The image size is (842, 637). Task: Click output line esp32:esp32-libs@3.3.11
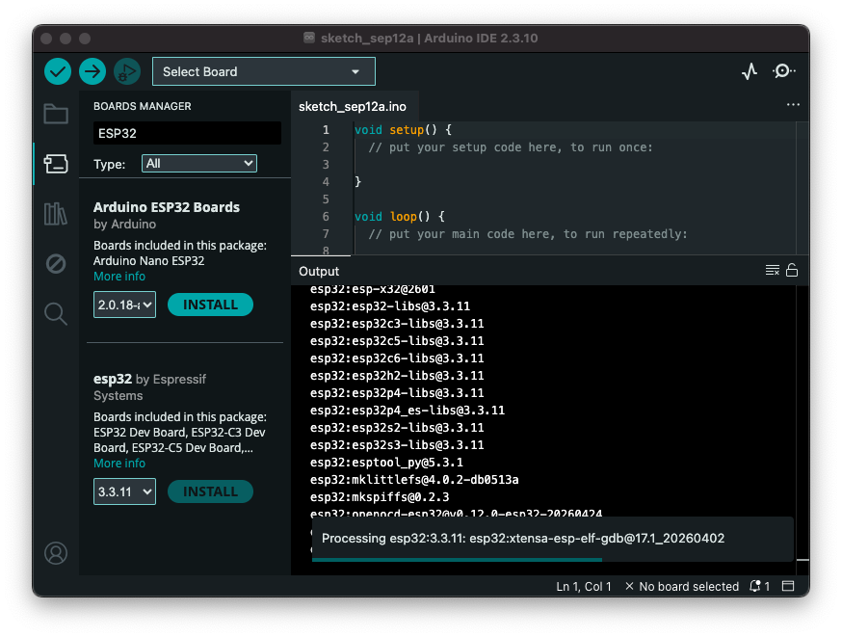point(390,306)
